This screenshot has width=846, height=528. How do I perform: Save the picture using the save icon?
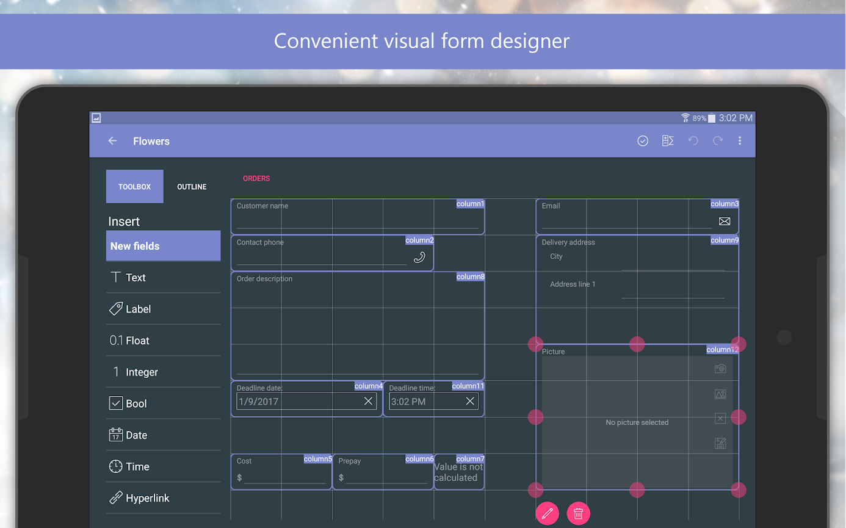(720, 444)
